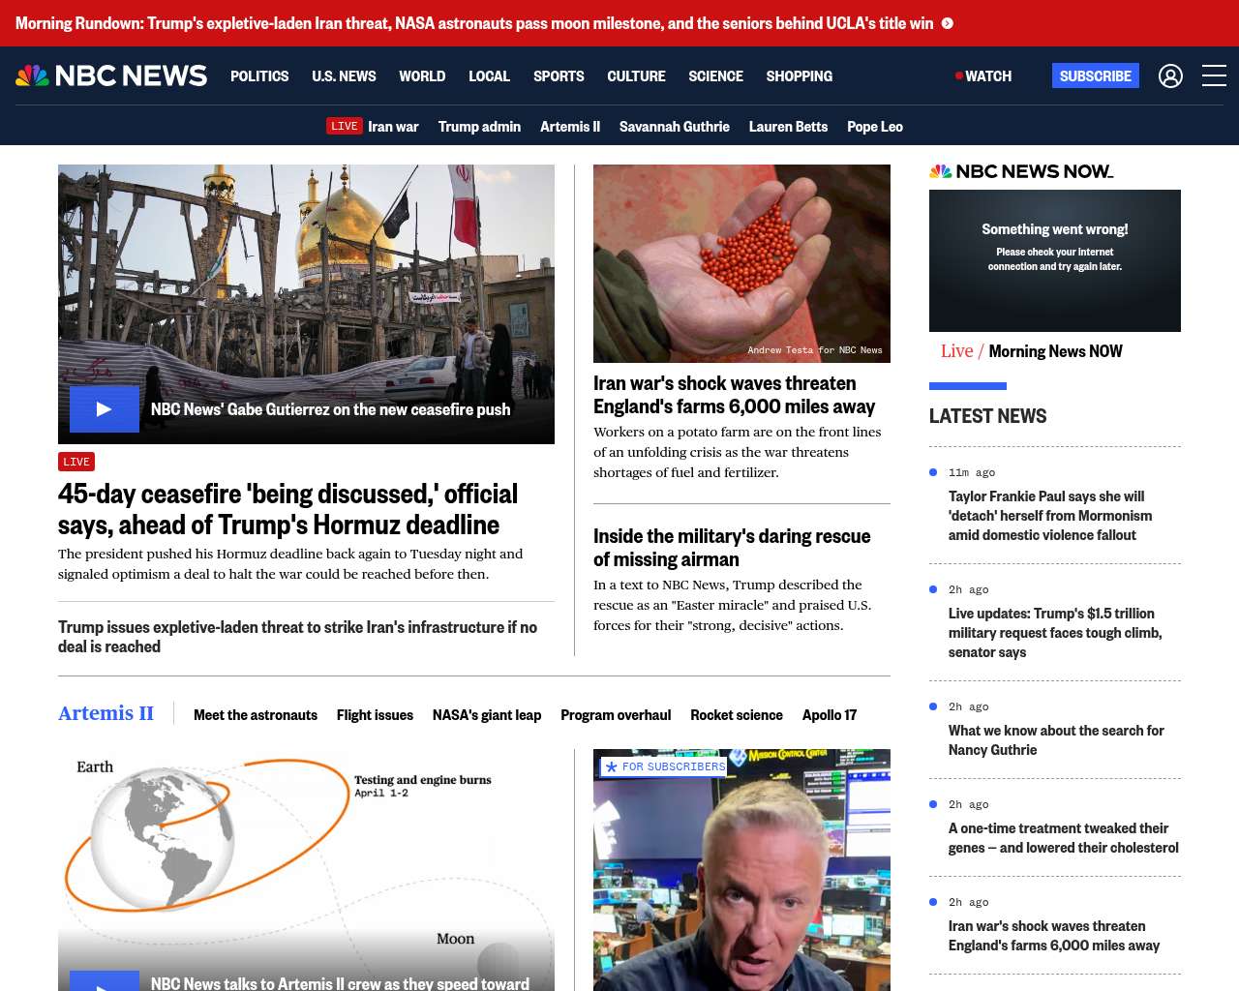Screen dimensions: 1239x991
Task: Open the hamburger menu icon
Action: [1214, 75]
